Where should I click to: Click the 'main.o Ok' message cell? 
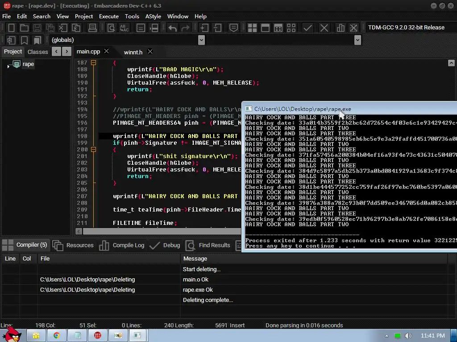click(x=195, y=280)
